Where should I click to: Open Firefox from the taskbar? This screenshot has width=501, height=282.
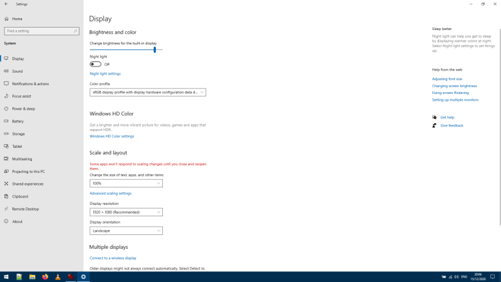[45, 276]
